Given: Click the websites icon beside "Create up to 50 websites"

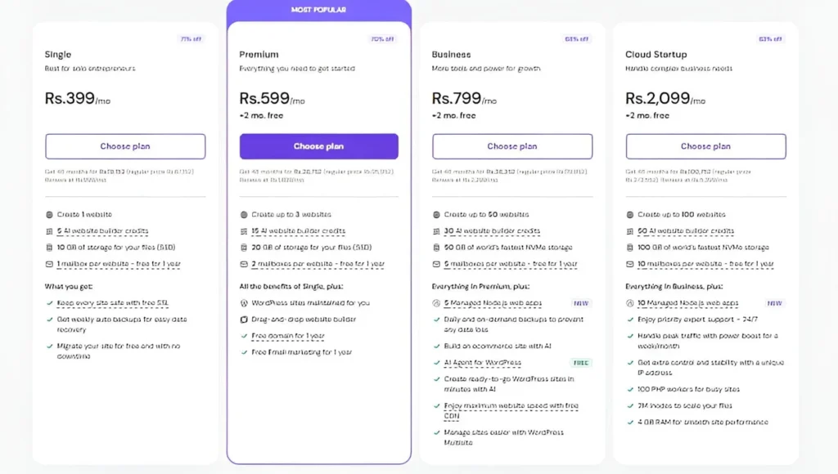Looking at the screenshot, I should tap(435, 214).
